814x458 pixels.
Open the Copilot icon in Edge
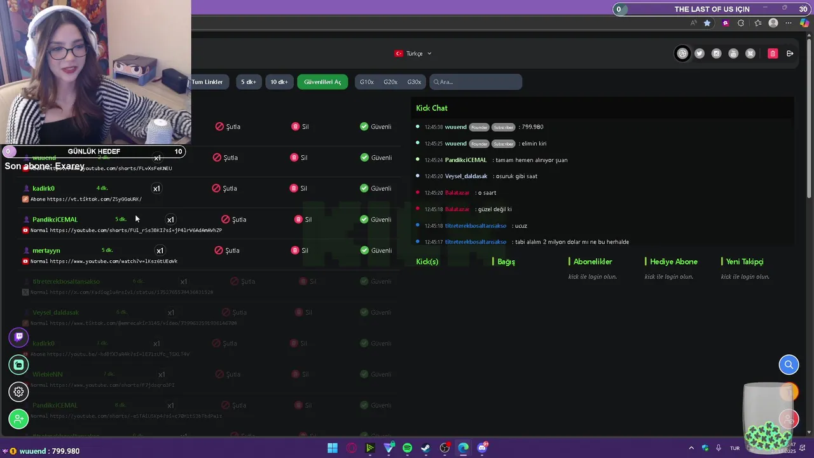click(804, 23)
